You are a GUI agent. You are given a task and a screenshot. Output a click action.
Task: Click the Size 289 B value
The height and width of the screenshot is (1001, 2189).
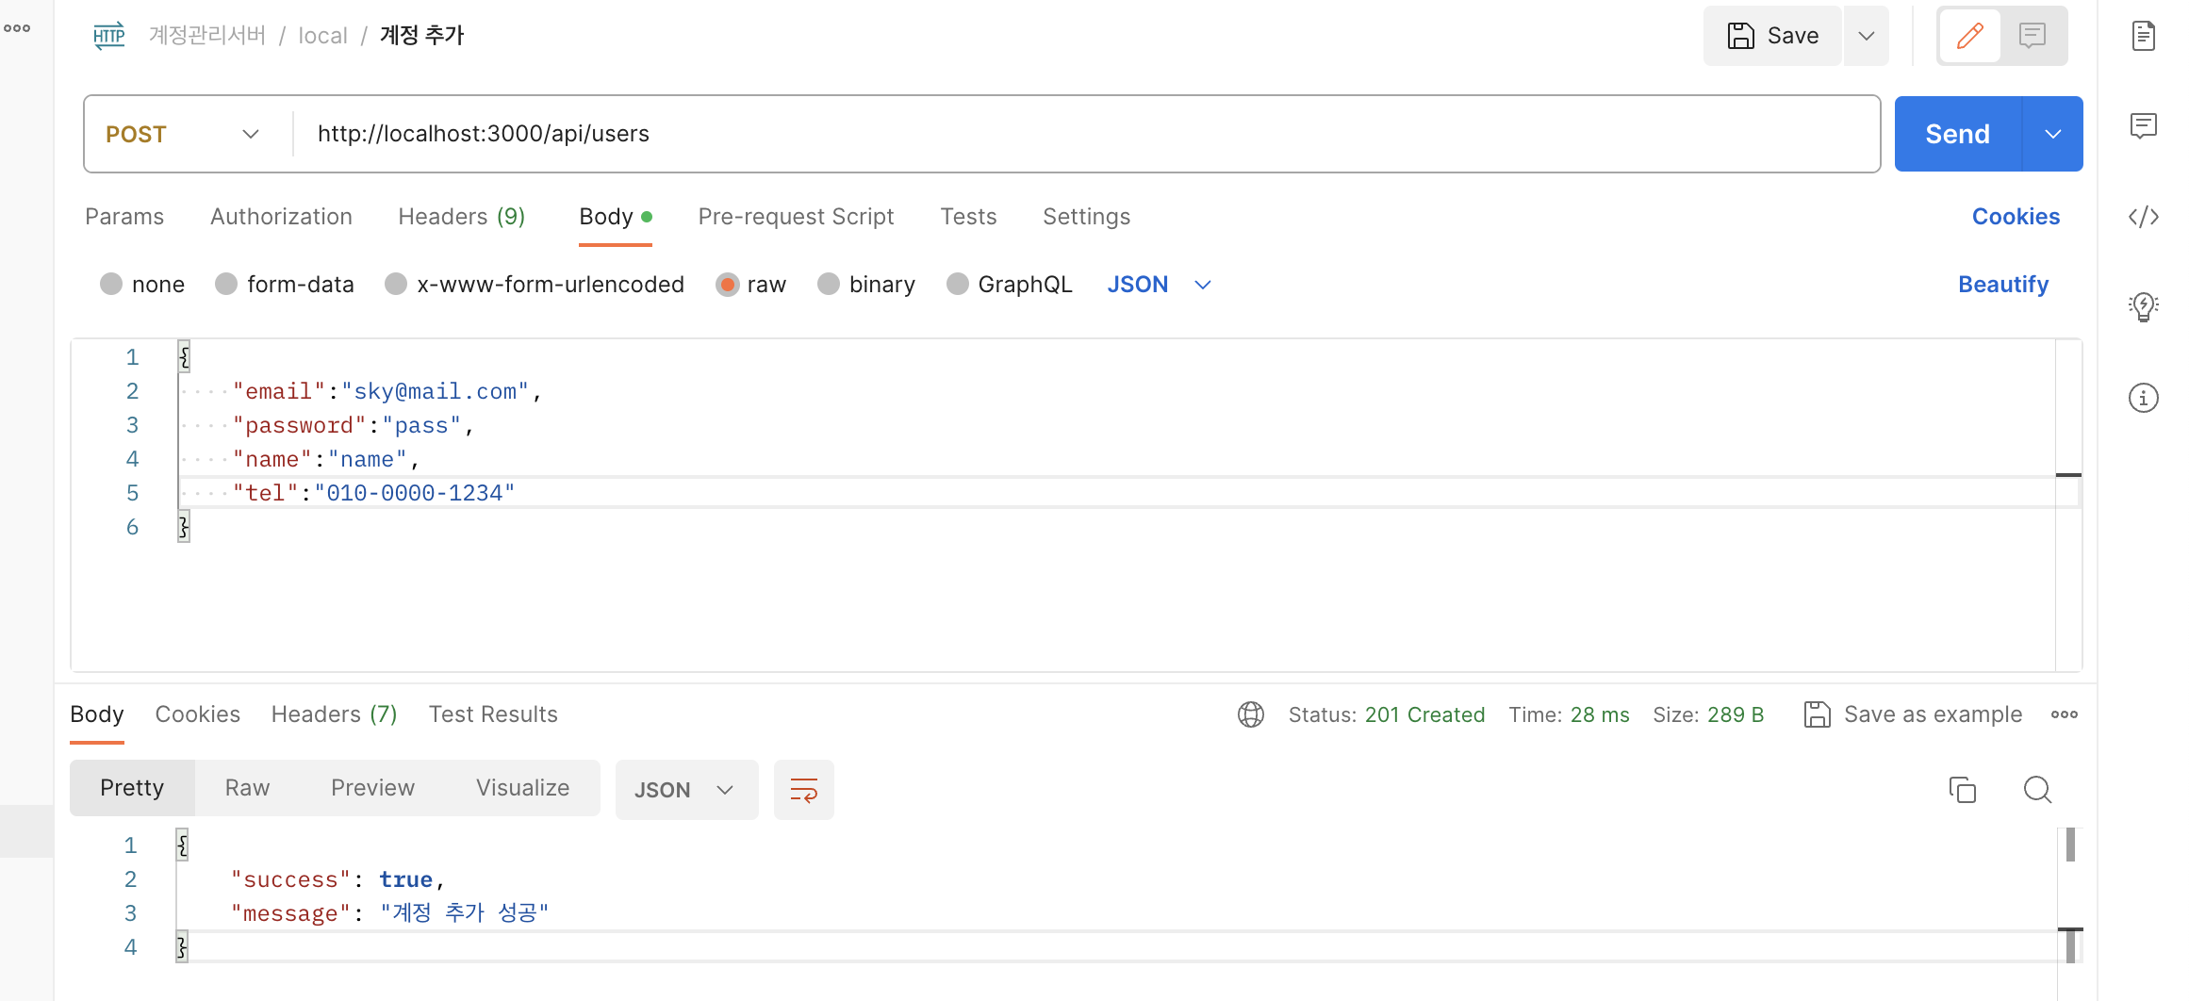(x=1735, y=714)
